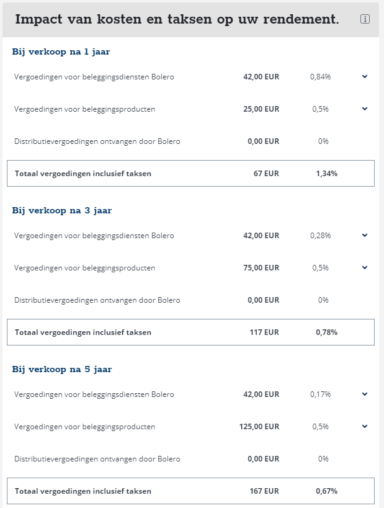Expand Bolero beleggingsdiensten fees for 1 jaar
The width and height of the screenshot is (384, 508).
coord(365,77)
